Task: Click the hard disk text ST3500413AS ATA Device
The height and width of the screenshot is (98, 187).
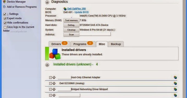Action: point(94,25)
